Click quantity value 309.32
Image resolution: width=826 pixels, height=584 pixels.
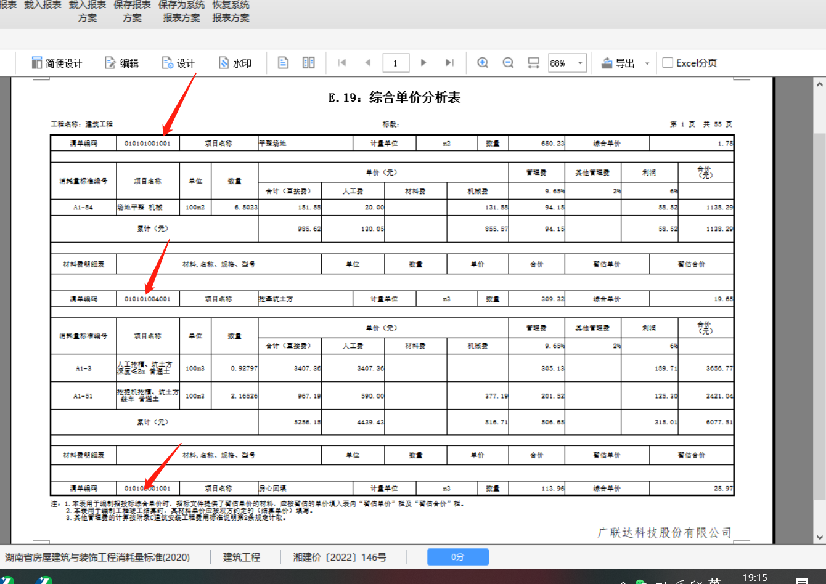[x=552, y=299]
